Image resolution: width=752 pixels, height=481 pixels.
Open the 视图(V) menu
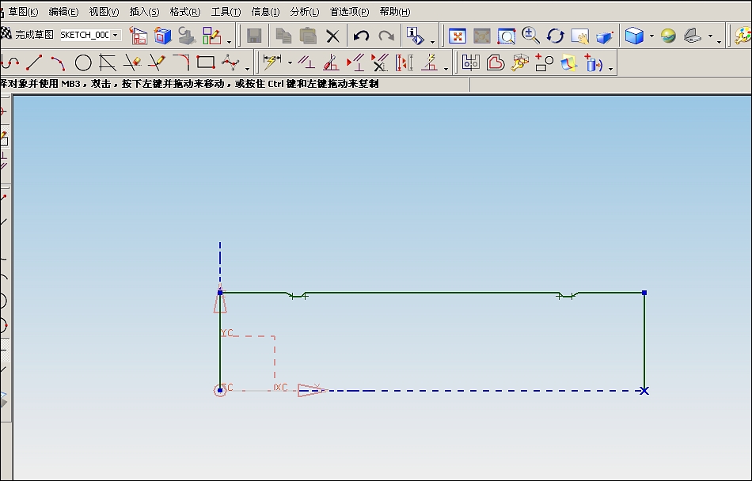104,12
